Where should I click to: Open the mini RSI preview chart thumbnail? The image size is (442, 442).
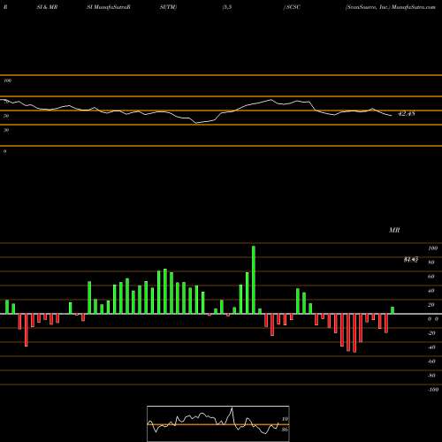point(218,423)
